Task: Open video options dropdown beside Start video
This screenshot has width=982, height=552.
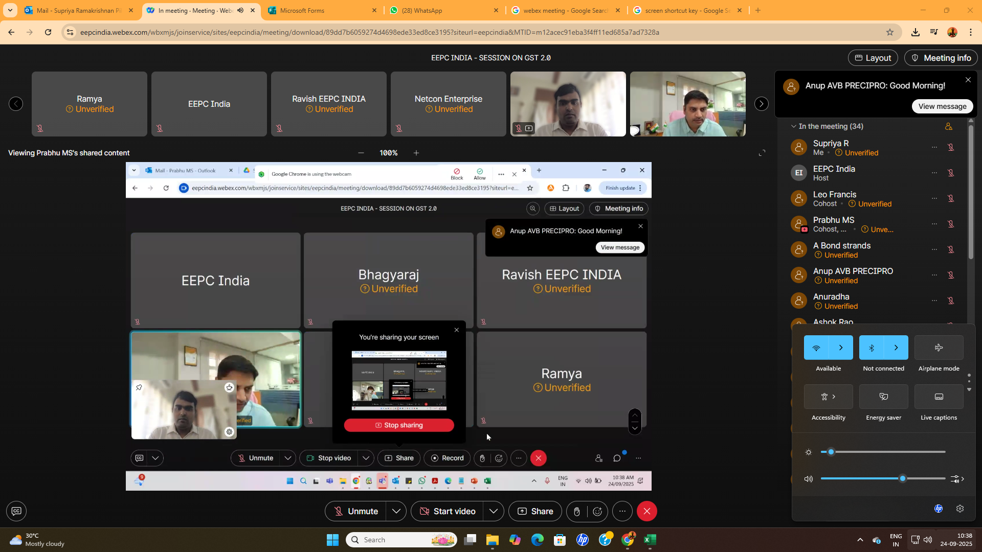Action: (x=494, y=512)
